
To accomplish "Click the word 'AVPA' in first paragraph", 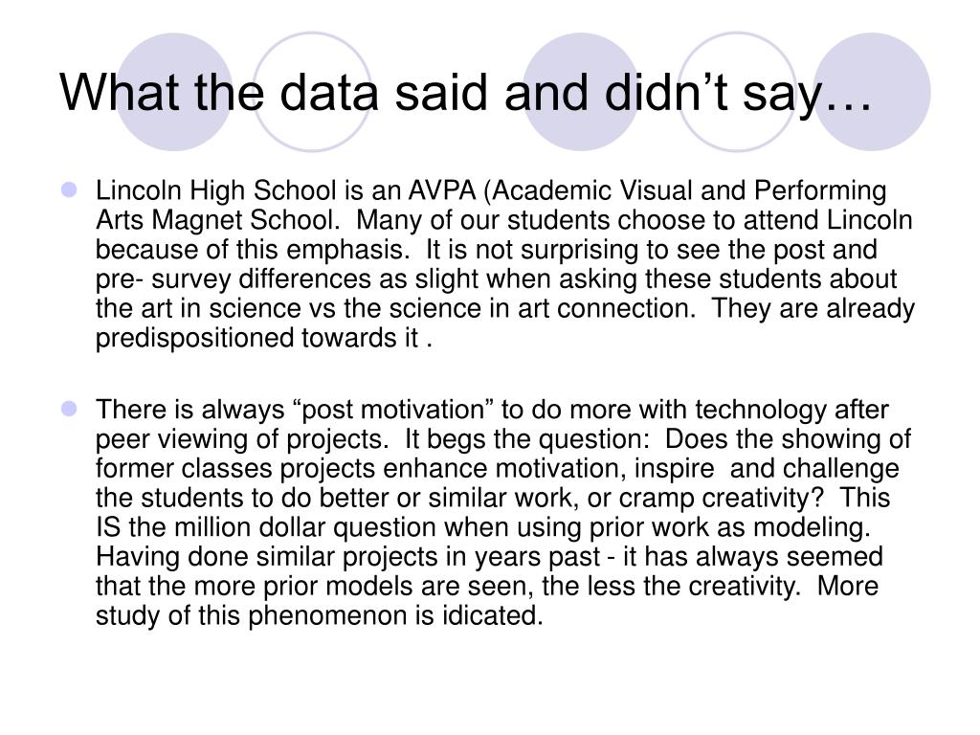I will [x=442, y=190].
